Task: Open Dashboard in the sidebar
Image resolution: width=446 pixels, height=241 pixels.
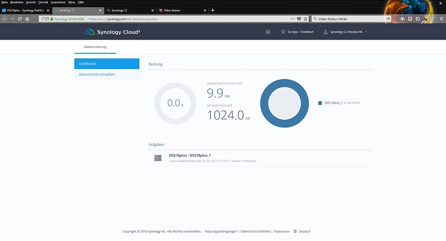Action: click(106, 63)
